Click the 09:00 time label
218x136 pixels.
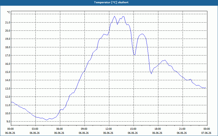coord(84,129)
